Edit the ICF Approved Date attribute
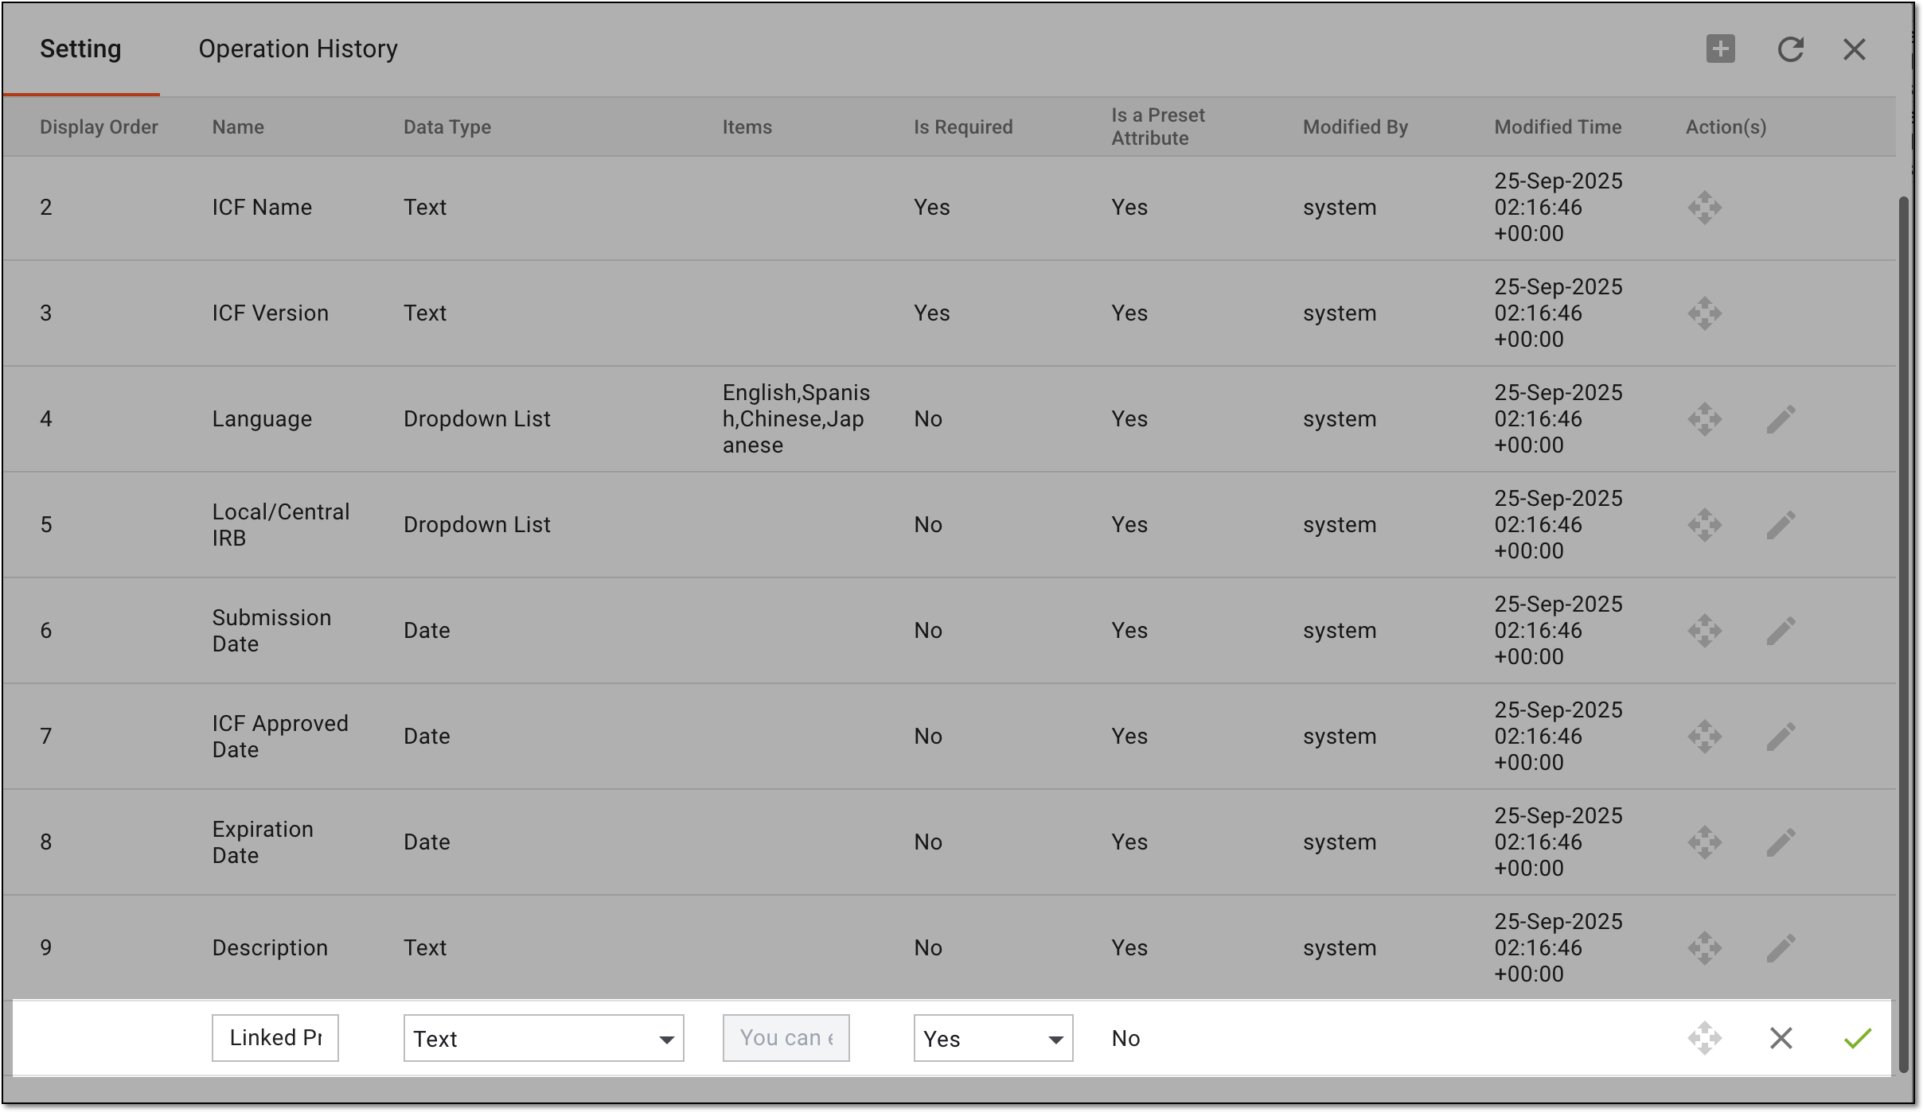 click(x=1781, y=737)
